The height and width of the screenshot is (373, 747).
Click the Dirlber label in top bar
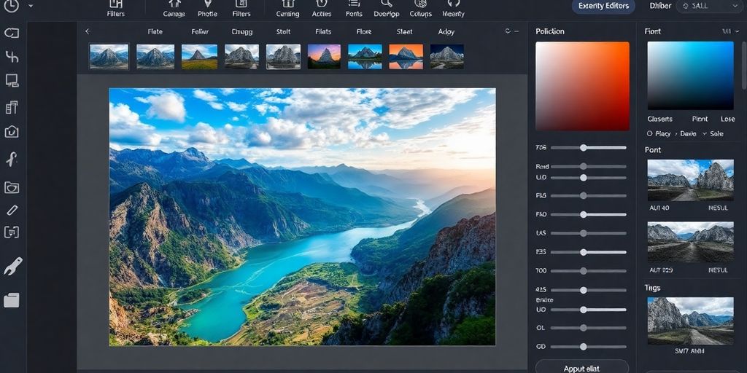[x=660, y=6]
